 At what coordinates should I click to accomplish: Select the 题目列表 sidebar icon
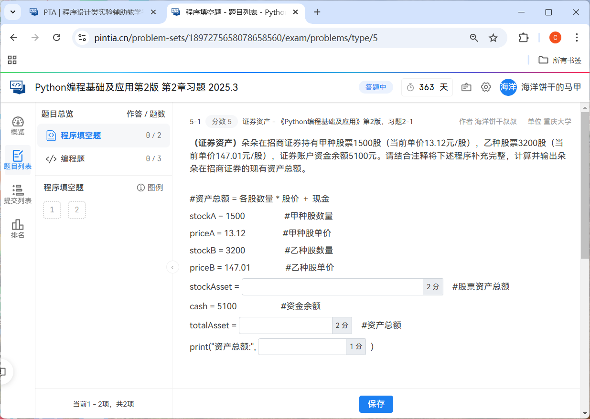click(x=18, y=160)
